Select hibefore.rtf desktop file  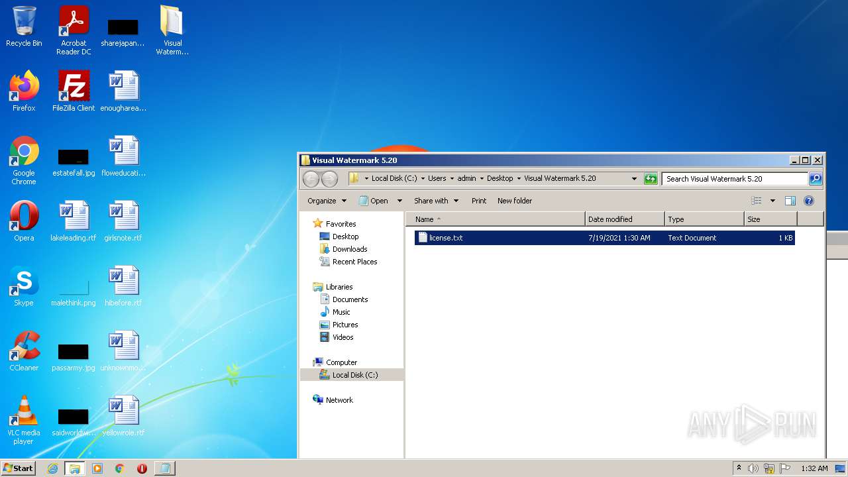point(123,286)
